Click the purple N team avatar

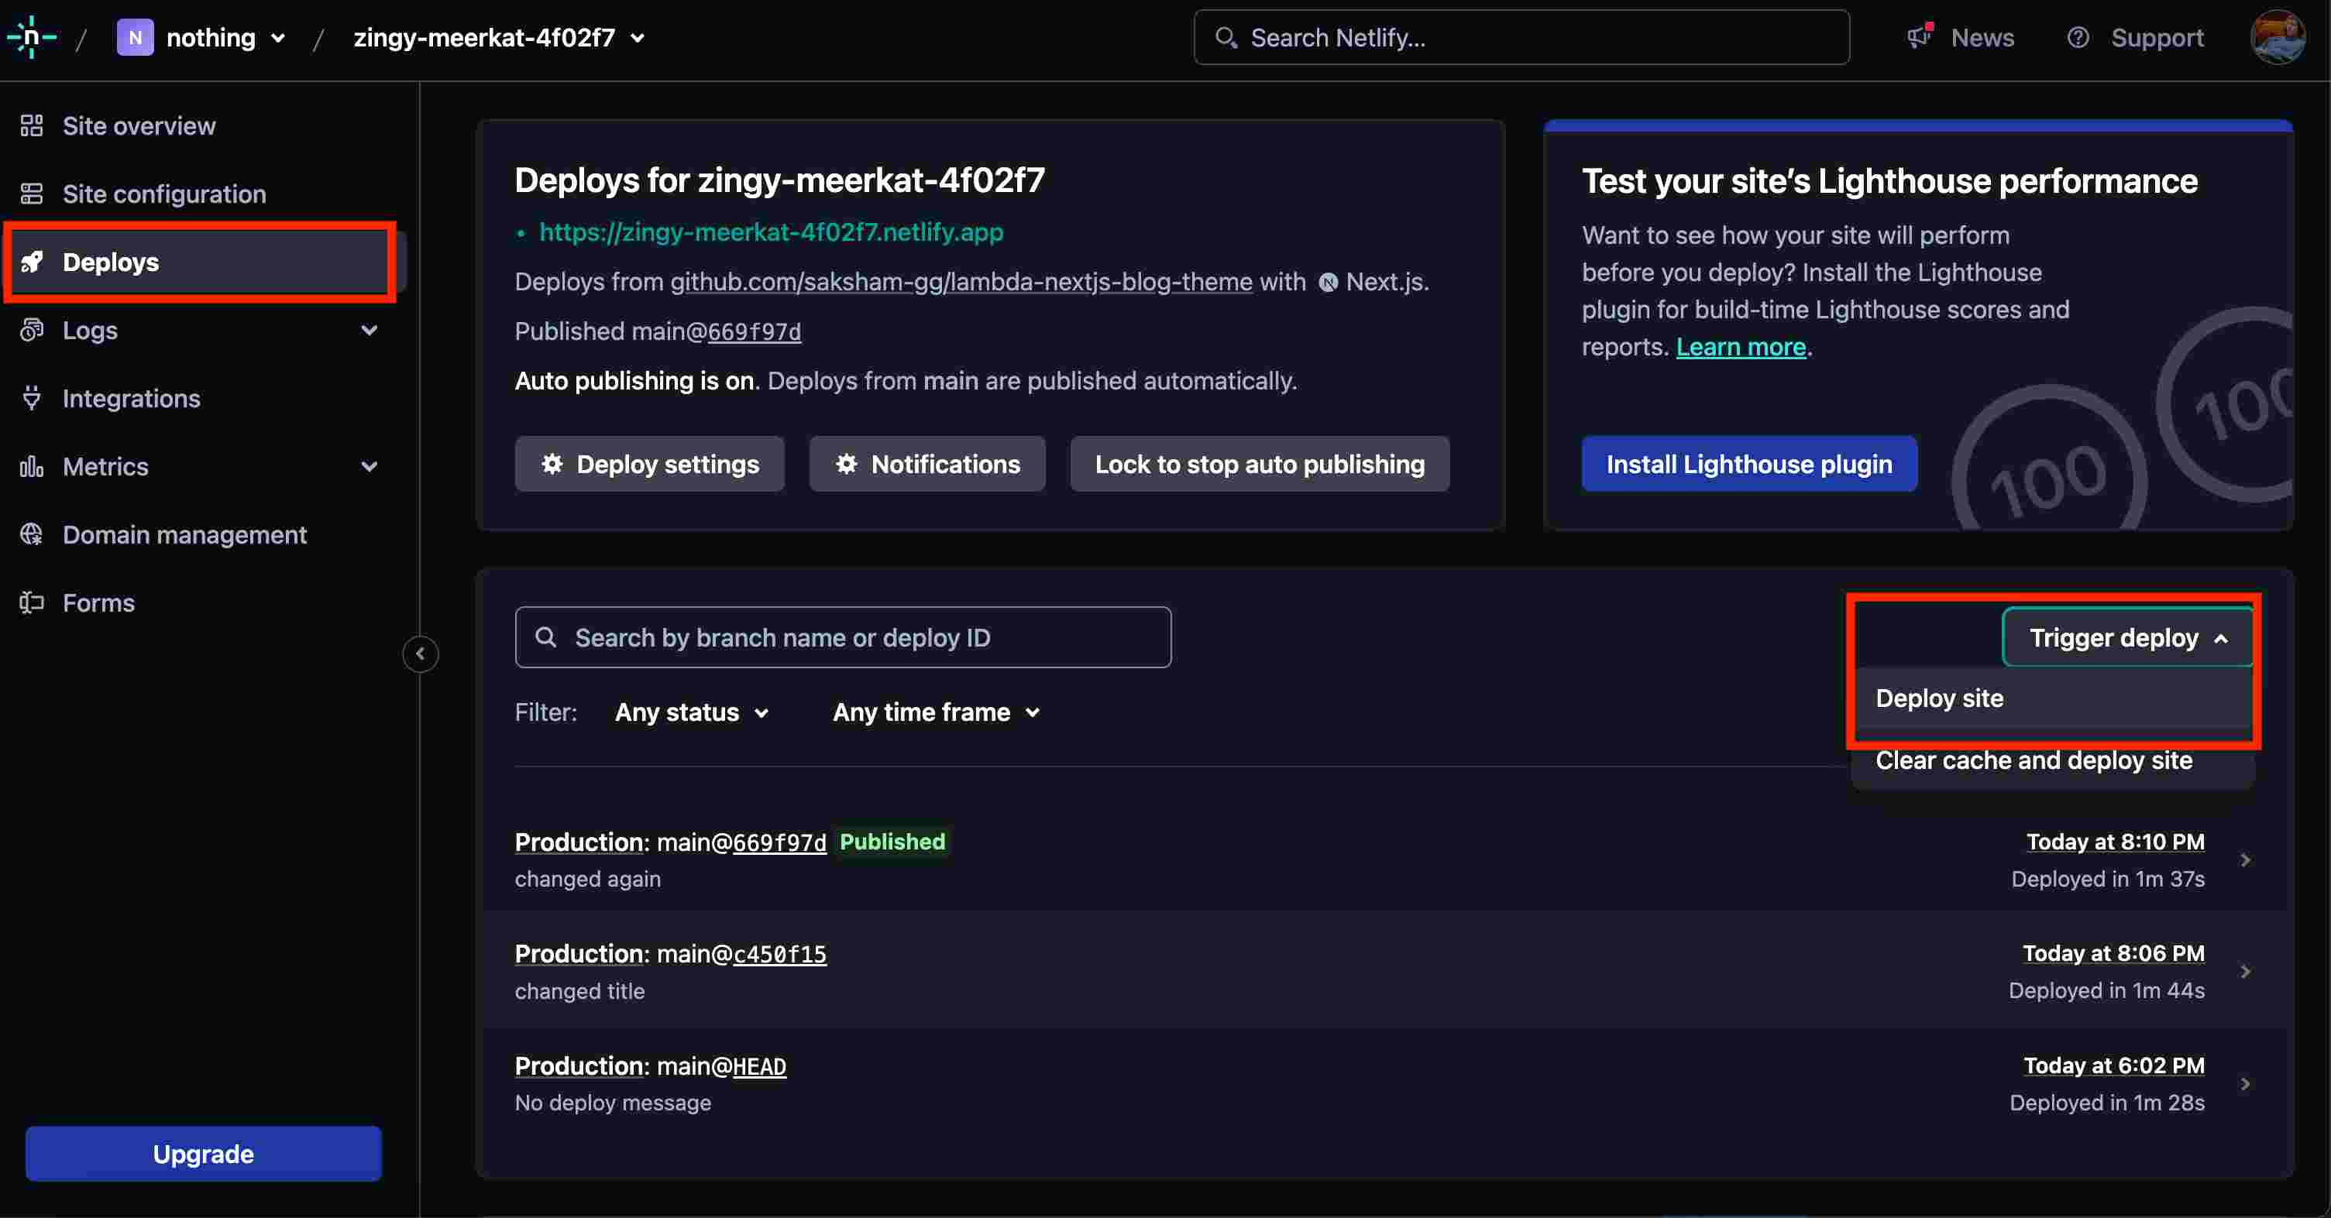(x=135, y=37)
